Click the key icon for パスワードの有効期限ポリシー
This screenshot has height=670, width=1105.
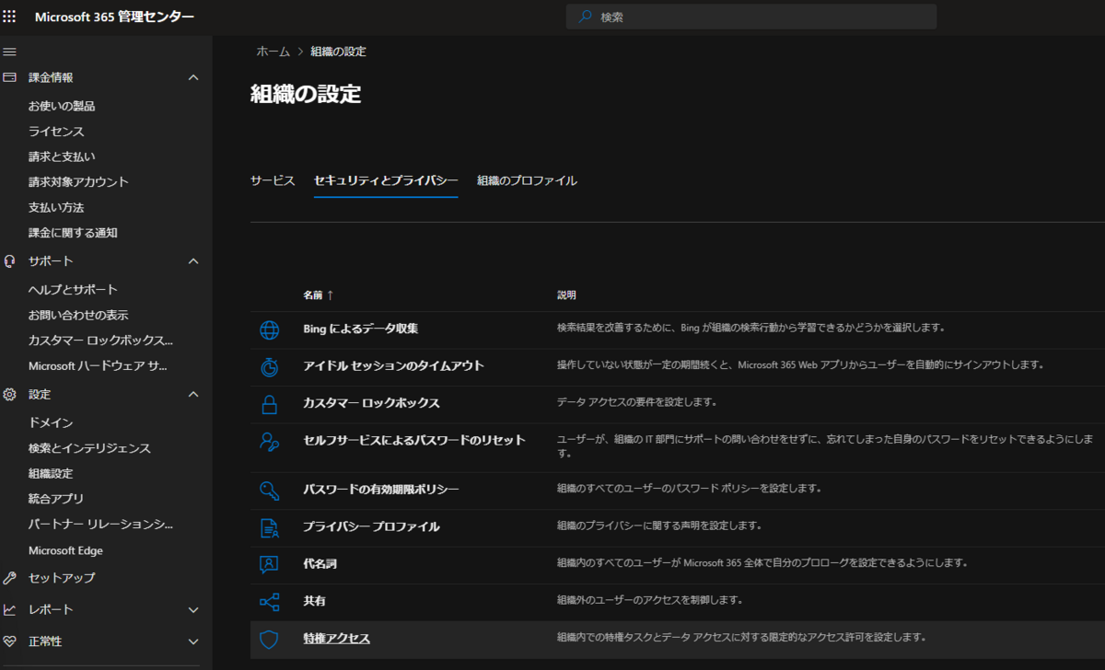269,491
